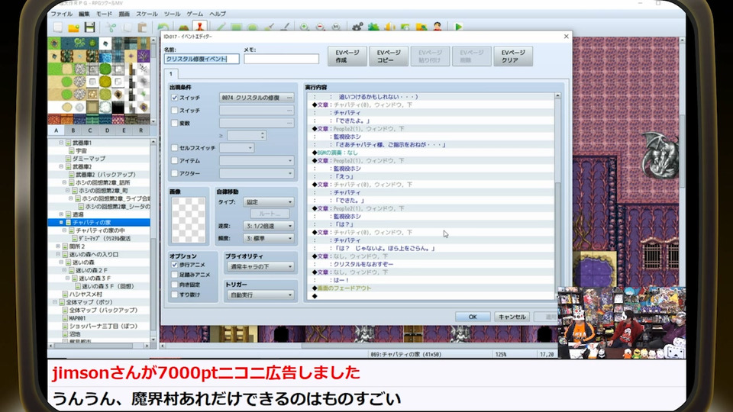Click the 画像 event graphic box
Screen dimensions: 733x412
189,220
